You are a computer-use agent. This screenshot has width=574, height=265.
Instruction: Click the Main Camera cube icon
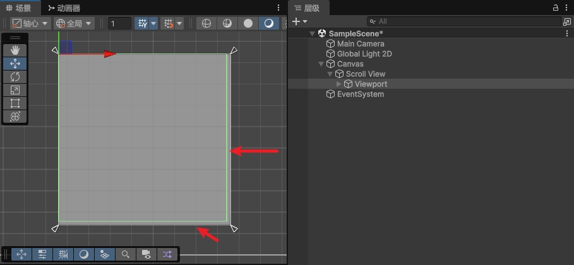pos(330,44)
